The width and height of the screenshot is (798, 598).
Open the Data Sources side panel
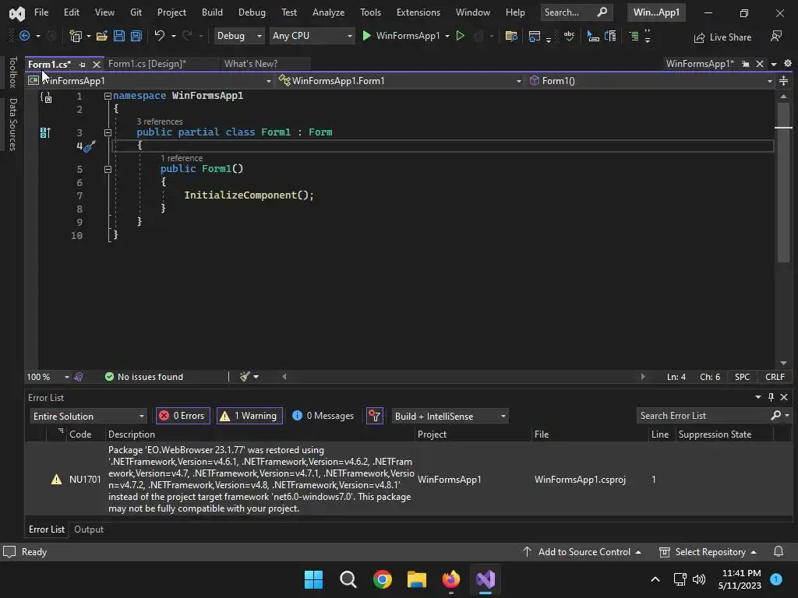13,125
